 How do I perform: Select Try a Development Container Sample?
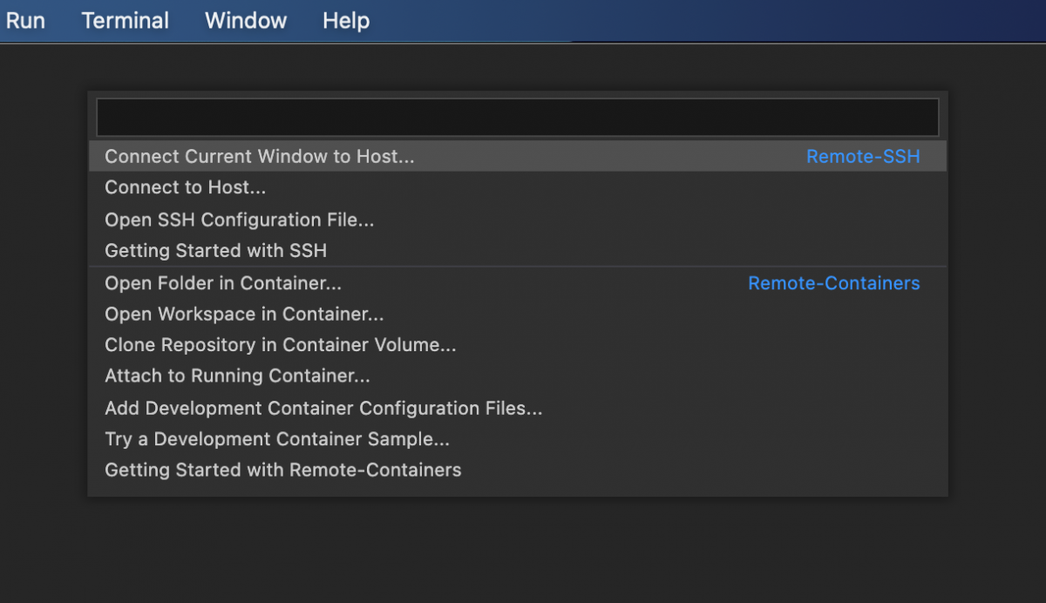[277, 439]
